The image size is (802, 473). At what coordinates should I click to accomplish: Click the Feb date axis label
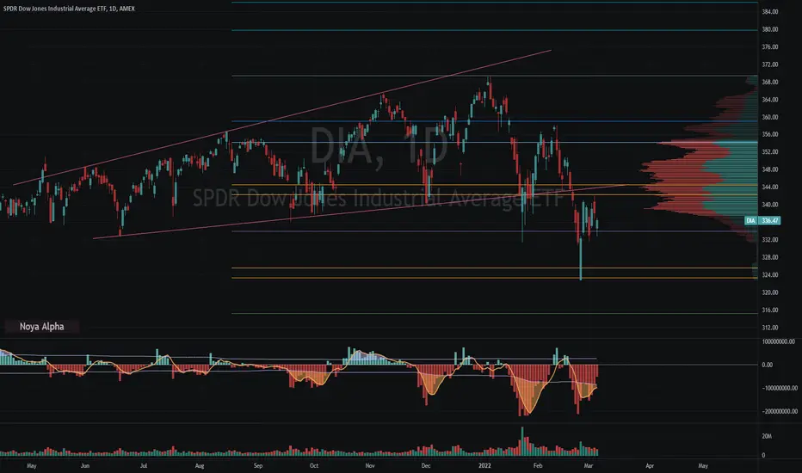coord(538,466)
